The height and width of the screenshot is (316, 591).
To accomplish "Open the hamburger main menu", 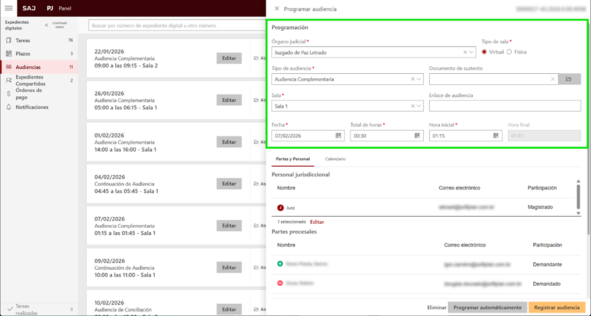I will pos(9,9).
